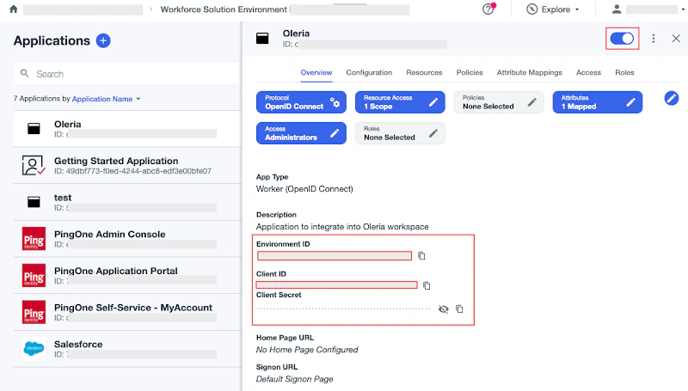Select the Access tab
688x391 pixels.
(x=588, y=72)
